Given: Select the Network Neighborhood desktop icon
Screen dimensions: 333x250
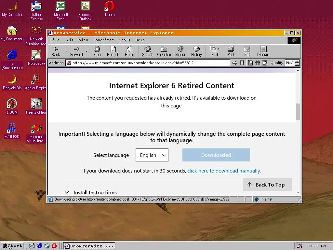Looking at the screenshot, I should tap(36, 35).
